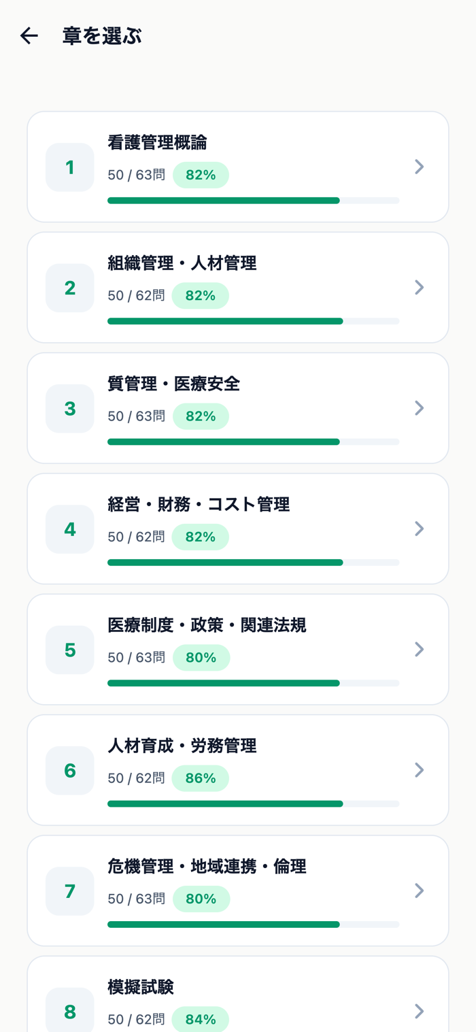Tap the number 7 chapter badge
This screenshot has width=476, height=1032.
70,891
